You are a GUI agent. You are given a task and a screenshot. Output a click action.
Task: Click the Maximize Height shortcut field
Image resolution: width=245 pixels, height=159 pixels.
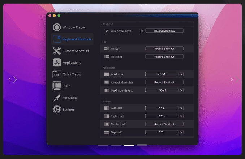162,90
